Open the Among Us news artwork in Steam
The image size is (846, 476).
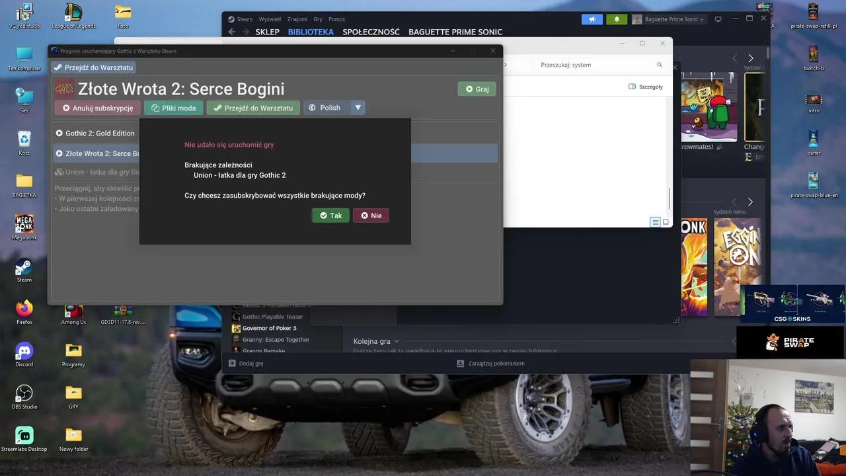click(708, 106)
